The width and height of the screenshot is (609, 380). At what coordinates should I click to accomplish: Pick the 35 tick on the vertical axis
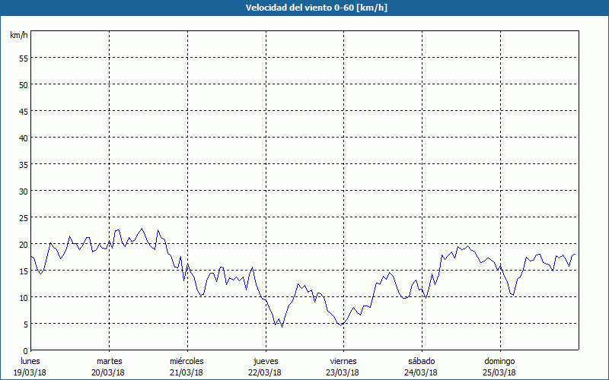point(23,164)
